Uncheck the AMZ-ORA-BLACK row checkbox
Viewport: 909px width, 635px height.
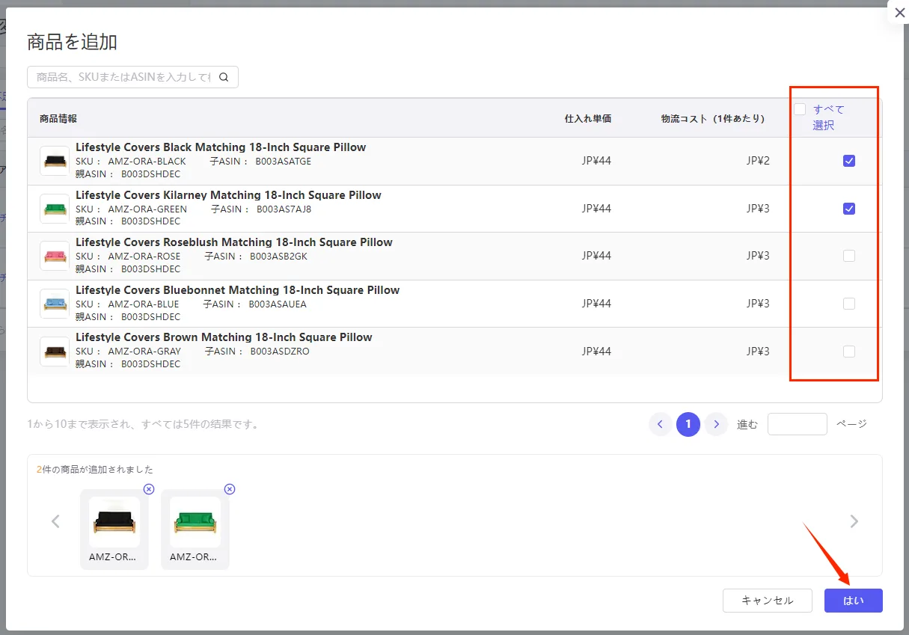tap(849, 161)
